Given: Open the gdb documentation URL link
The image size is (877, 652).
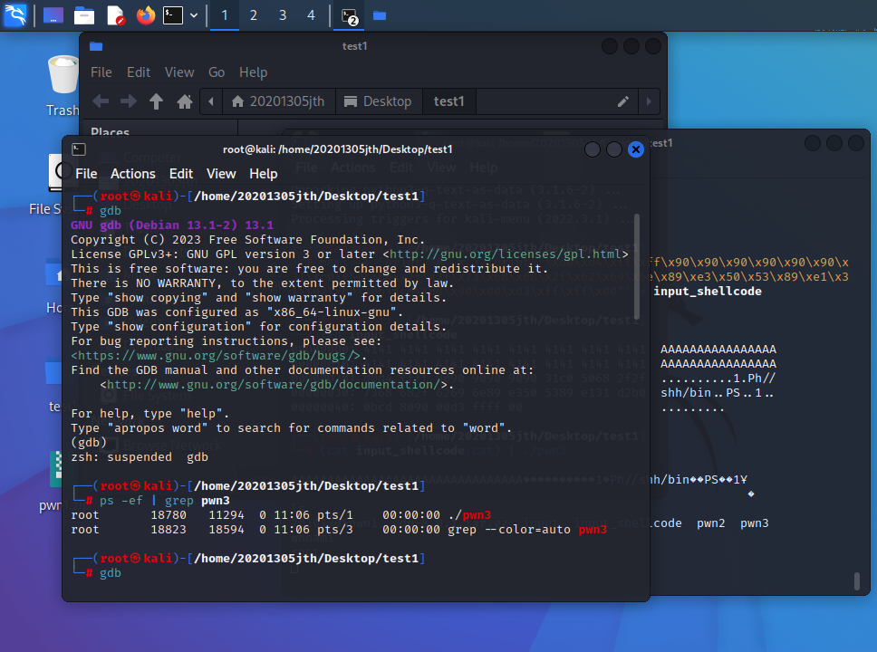Looking at the screenshot, I should click(x=274, y=385).
